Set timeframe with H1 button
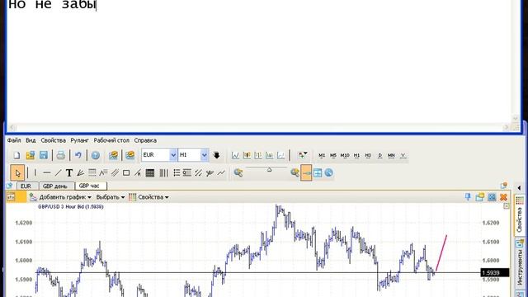The width and height of the screenshot is (528, 297). 356,155
